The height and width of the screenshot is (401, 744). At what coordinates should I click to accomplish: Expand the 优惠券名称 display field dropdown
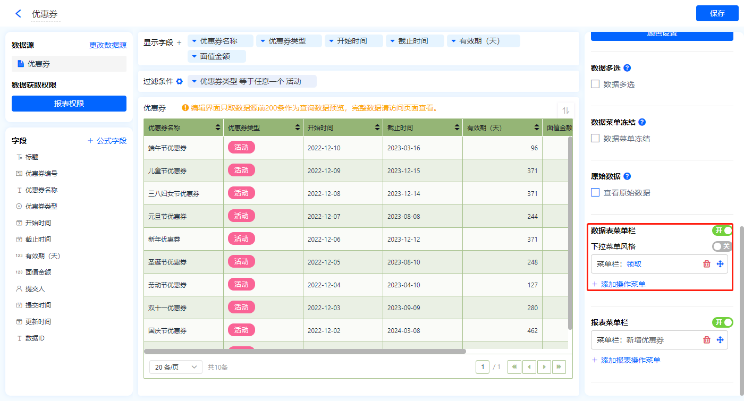(194, 41)
